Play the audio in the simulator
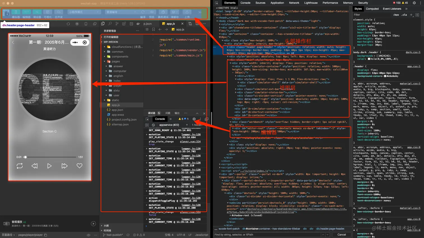424x238 pixels. (49, 166)
